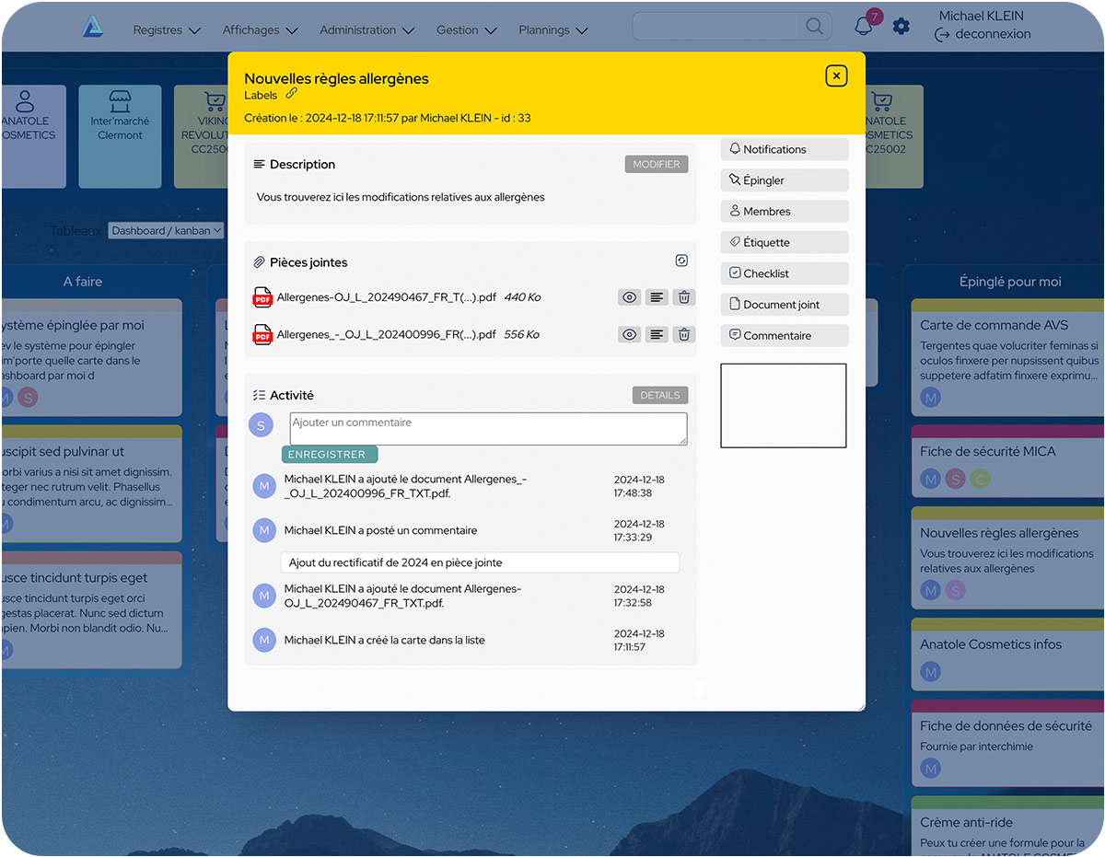Delete the Allergenes_-_OJ_L_202400996 PDF attachment

[x=683, y=334]
